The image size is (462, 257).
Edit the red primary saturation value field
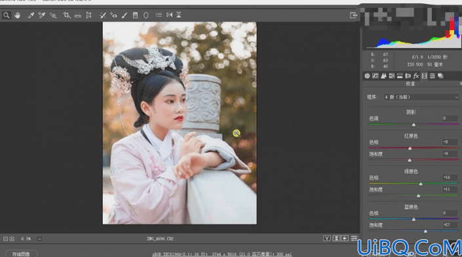click(450, 153)
